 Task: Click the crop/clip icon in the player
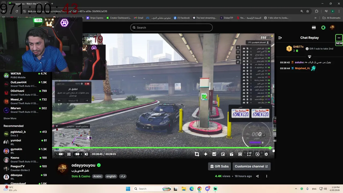197,154
